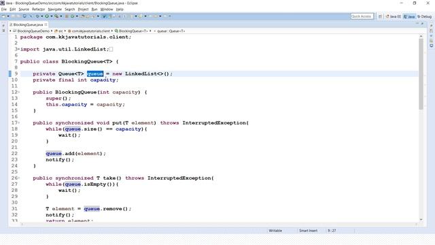The width and height of the screenshot is (435, 245).
Task: Click the bottom icon in right trim bar
Action: point(431,46)
